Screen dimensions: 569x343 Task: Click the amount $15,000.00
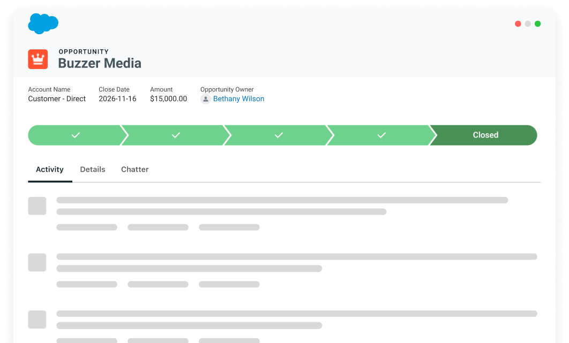[x=168, y=98]
